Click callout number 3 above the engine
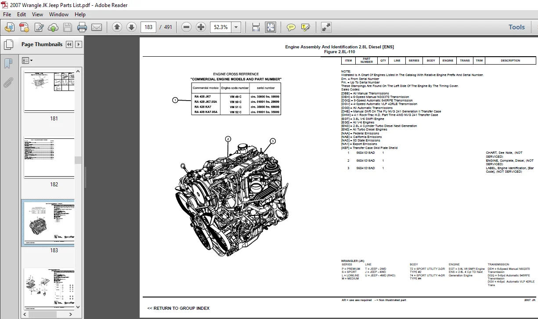Viewport: 538px width, 319px height. [x=272, y=141]
